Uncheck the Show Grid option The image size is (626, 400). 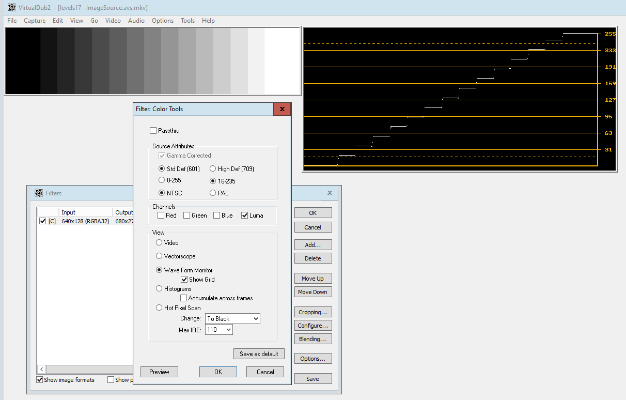[184, 280]
